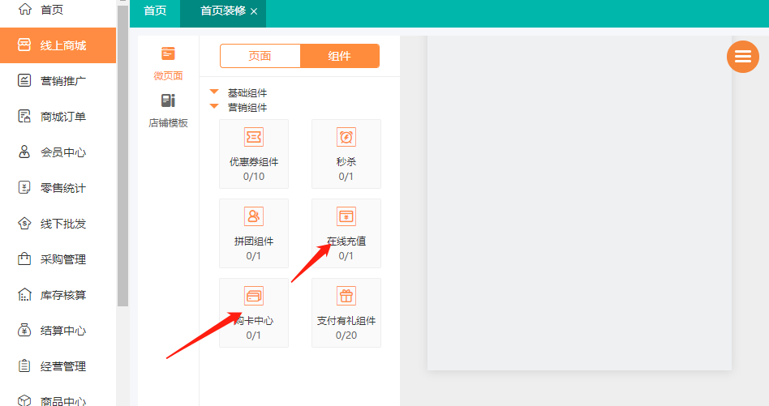Open the 微页面 micro page panel

[168, 63]
